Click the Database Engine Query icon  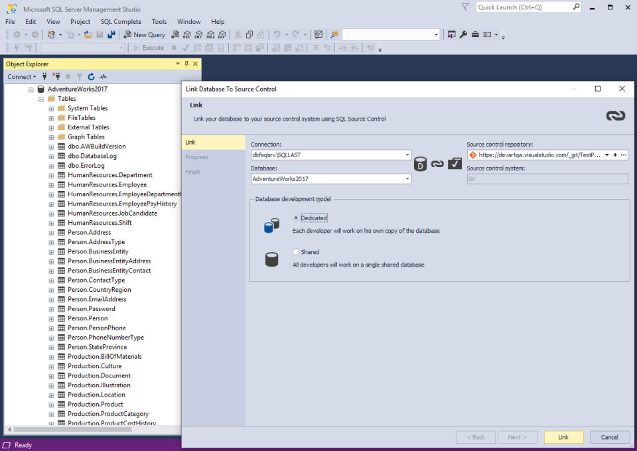175,35
